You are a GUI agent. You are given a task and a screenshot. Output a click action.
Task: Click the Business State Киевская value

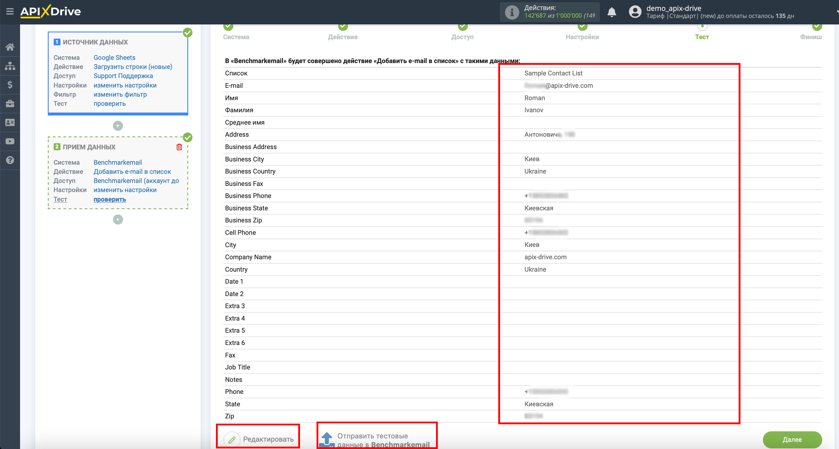538,208
